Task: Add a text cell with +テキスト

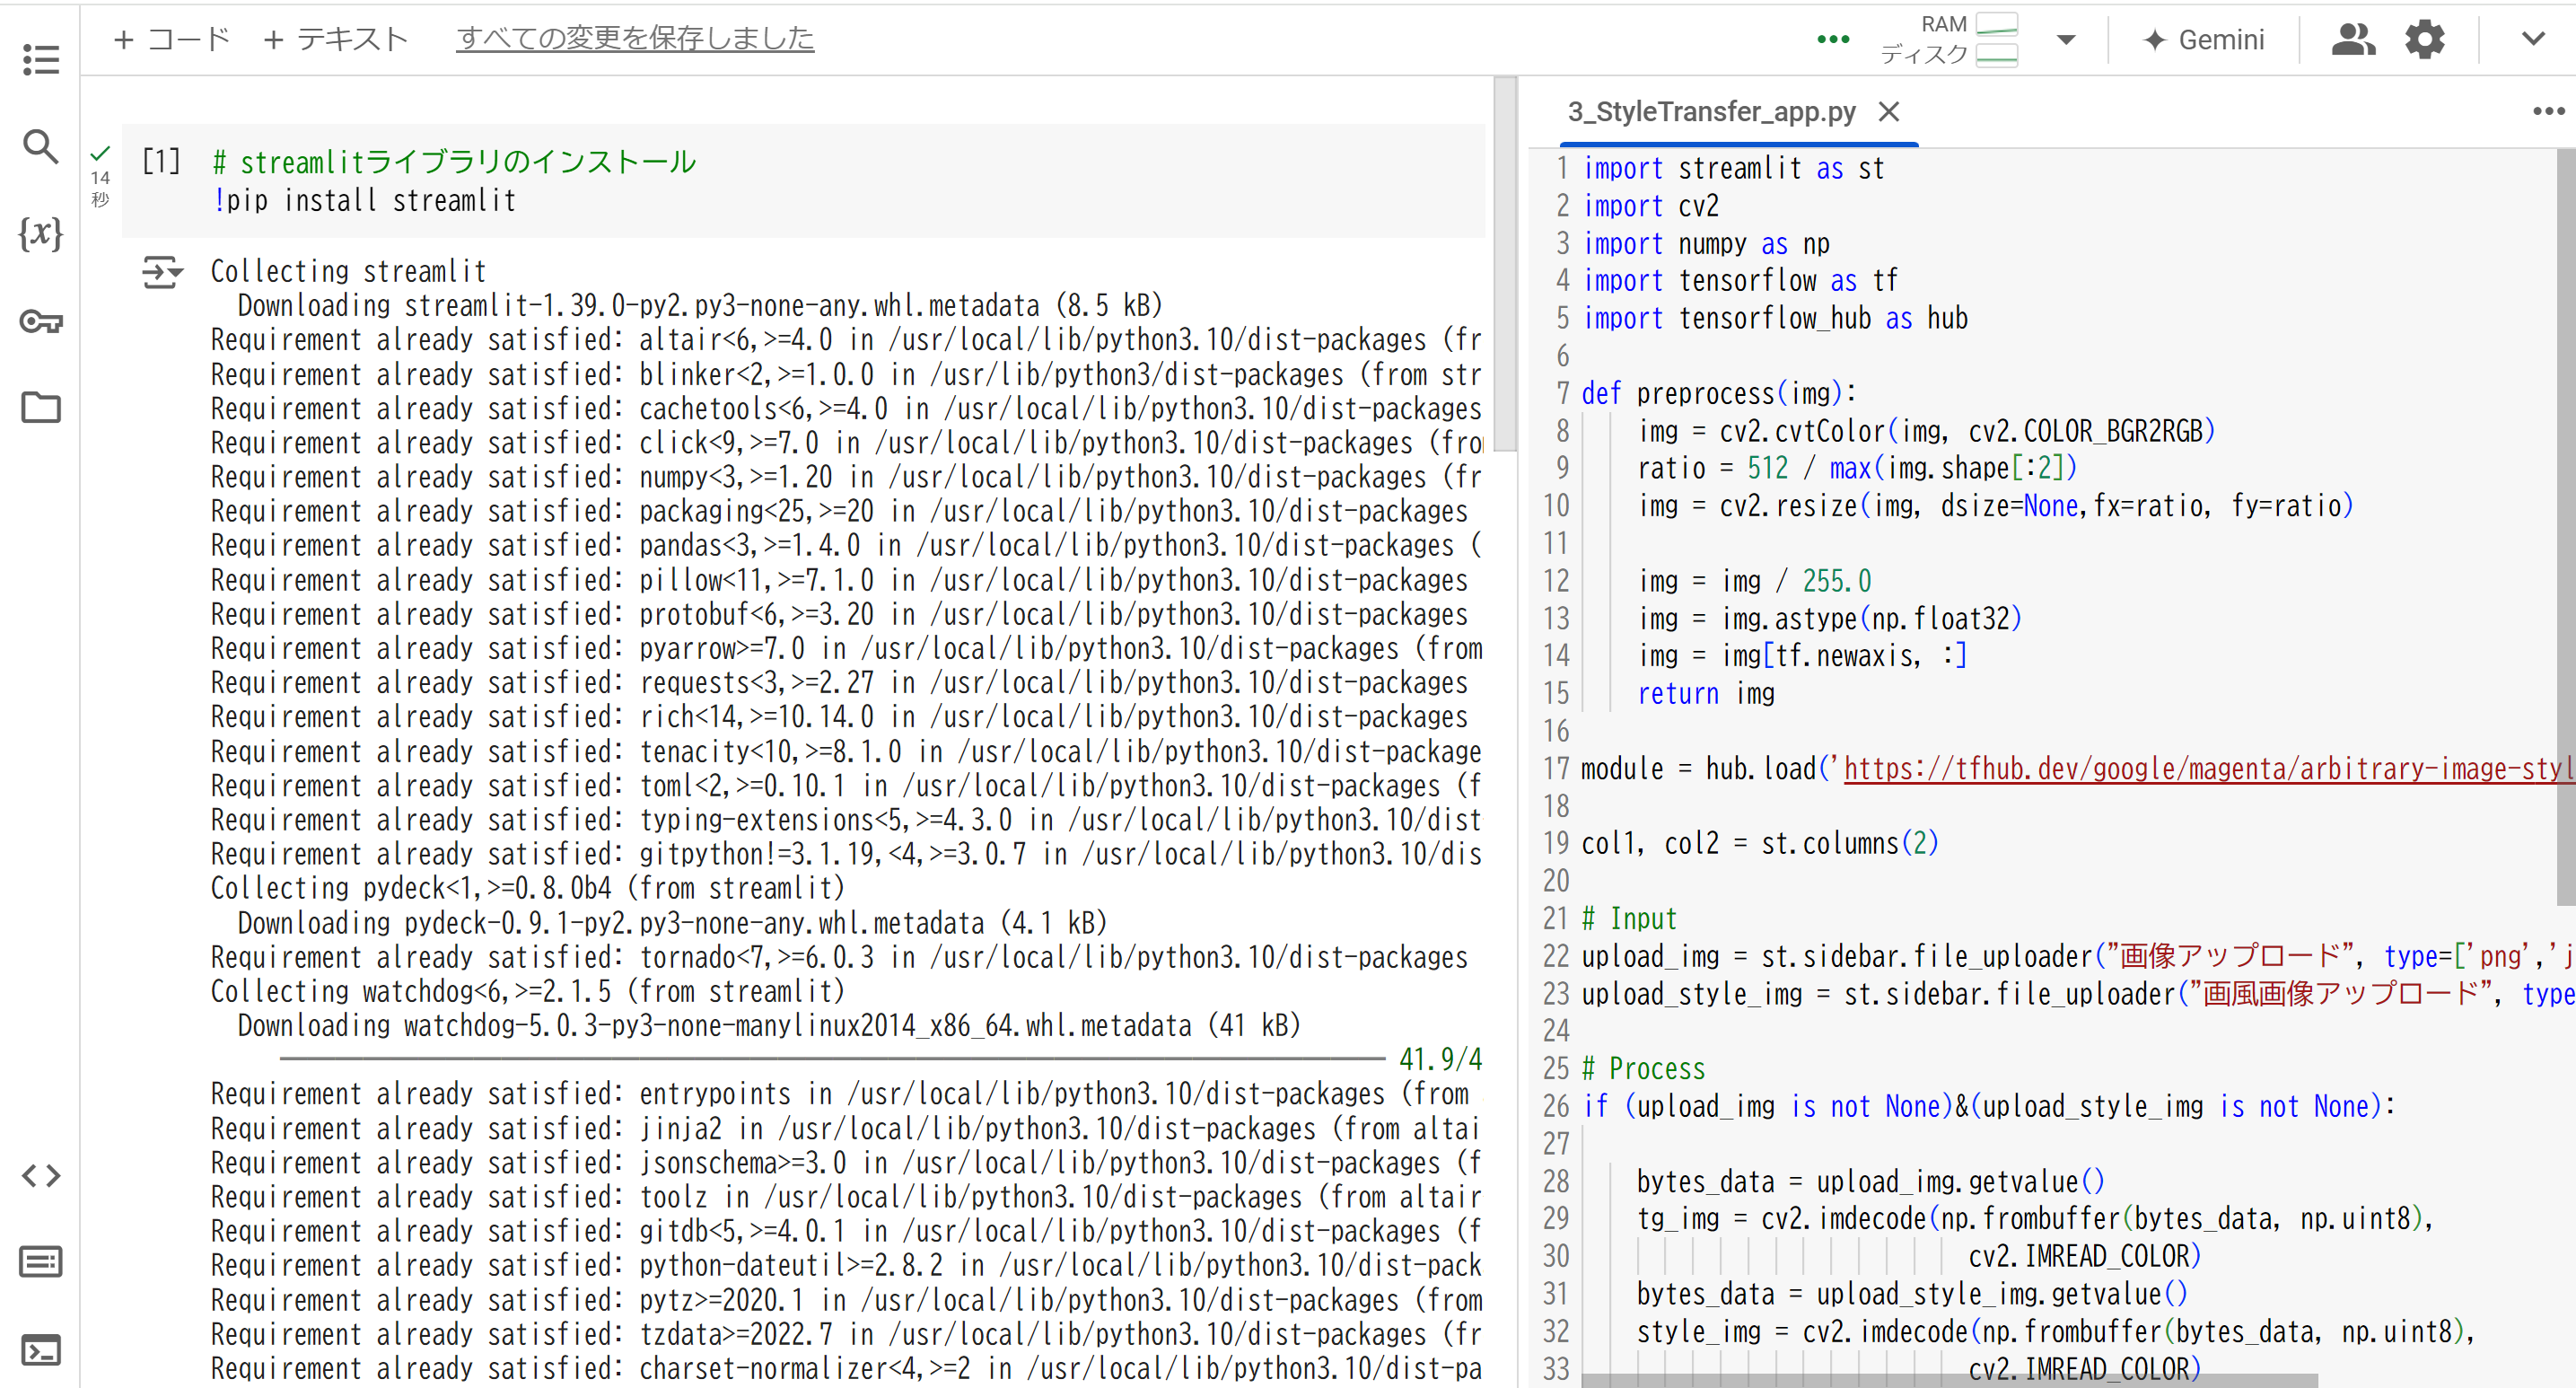Action: tap(336, 39)
